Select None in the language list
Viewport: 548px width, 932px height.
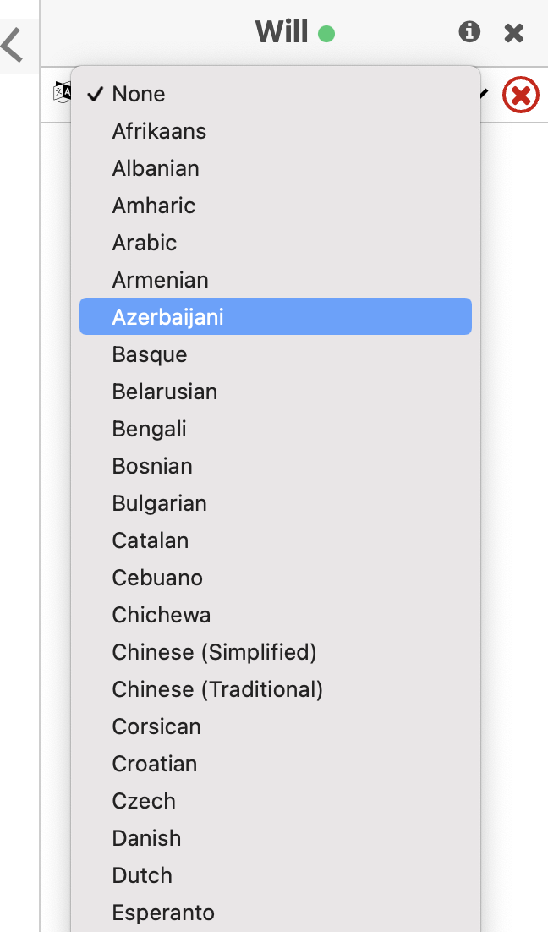[x=276, y=94]
